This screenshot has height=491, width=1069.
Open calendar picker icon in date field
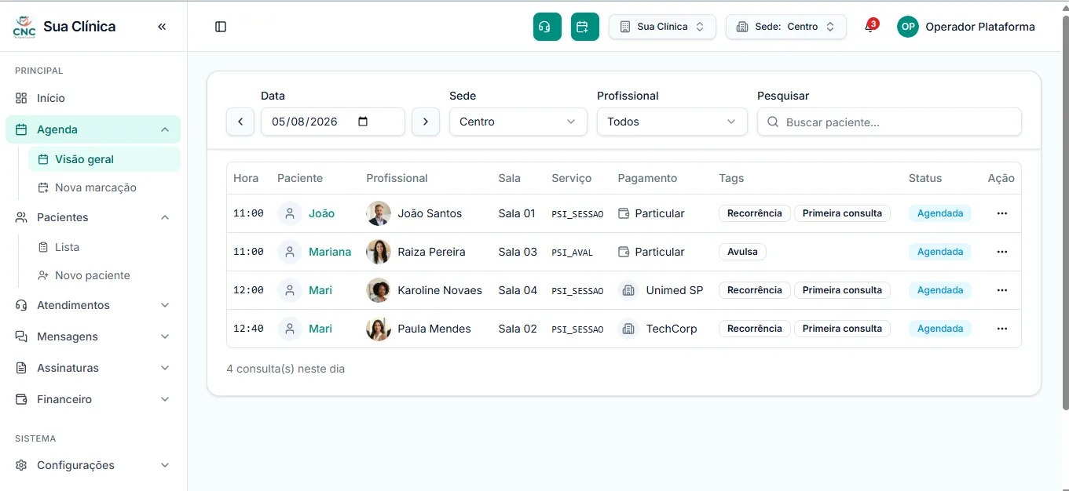click(x=363, y=122)
